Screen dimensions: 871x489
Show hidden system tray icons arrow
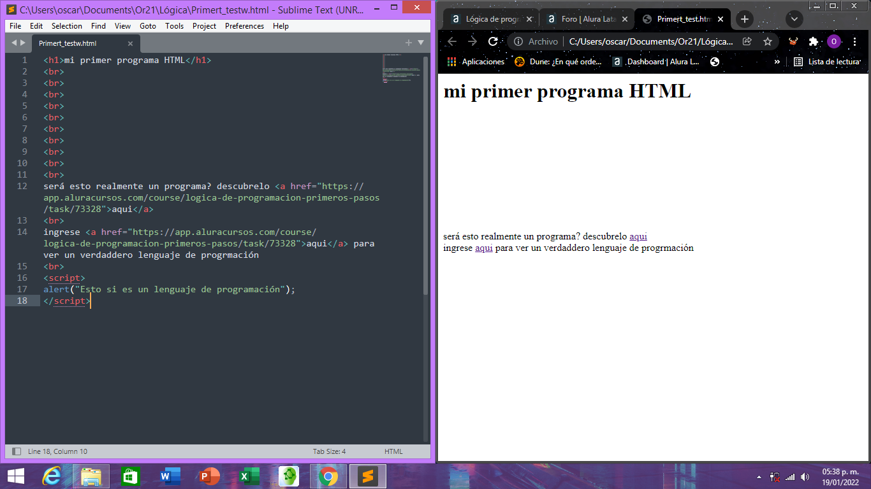pos(759,476)
